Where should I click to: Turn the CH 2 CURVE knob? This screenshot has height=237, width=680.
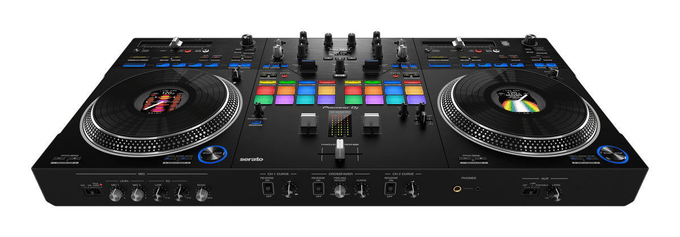413,189
